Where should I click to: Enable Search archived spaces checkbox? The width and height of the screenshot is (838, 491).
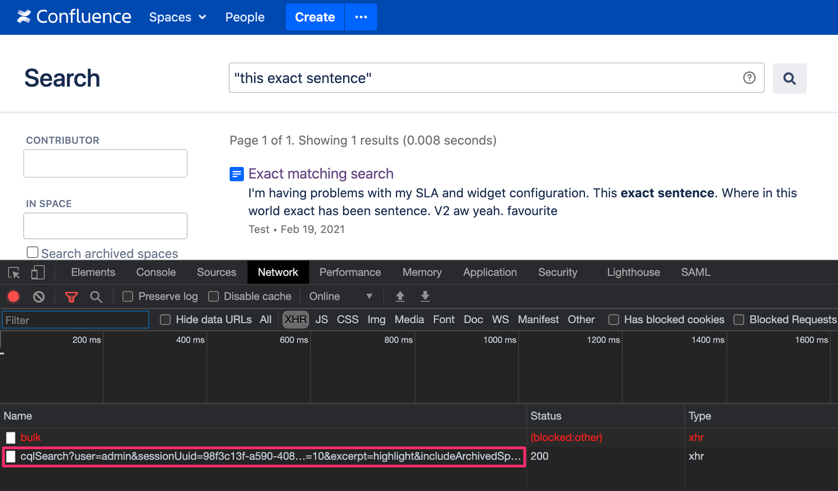(x=33, y=253)
